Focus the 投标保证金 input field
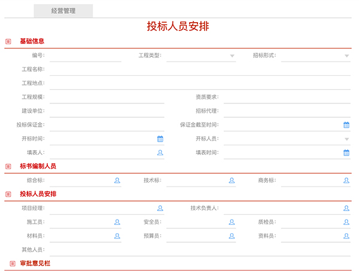The height and width of the screenshot is (278, 359). click(x=107, y=125)
